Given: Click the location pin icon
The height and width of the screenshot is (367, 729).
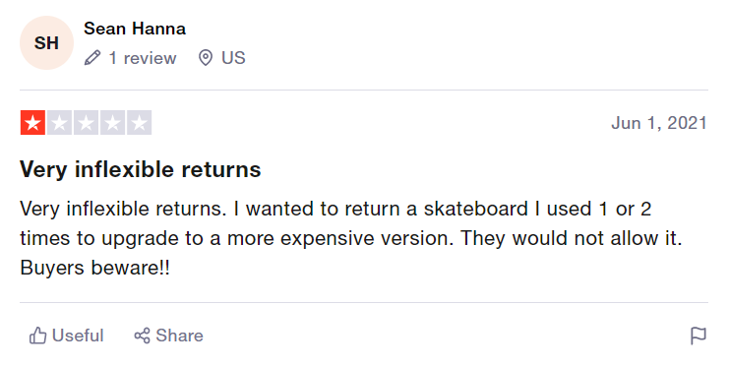Looking at the screenshot, I should coord(206,58).
